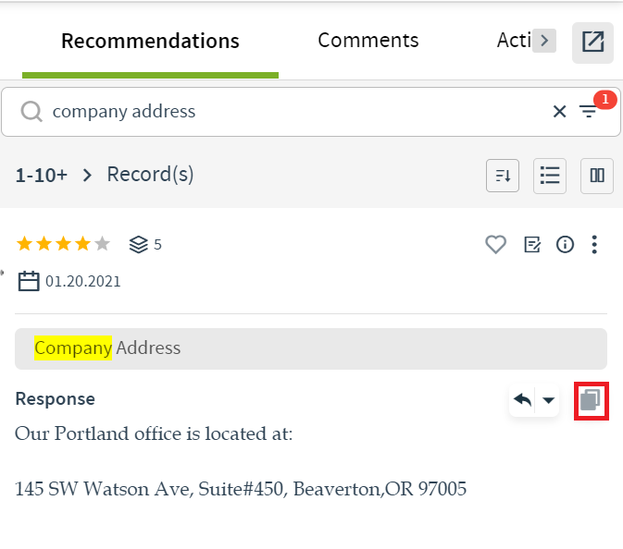Click the Company Address record title
The width and height of the screenshot is (623, 549).
(x=107, y=348)
